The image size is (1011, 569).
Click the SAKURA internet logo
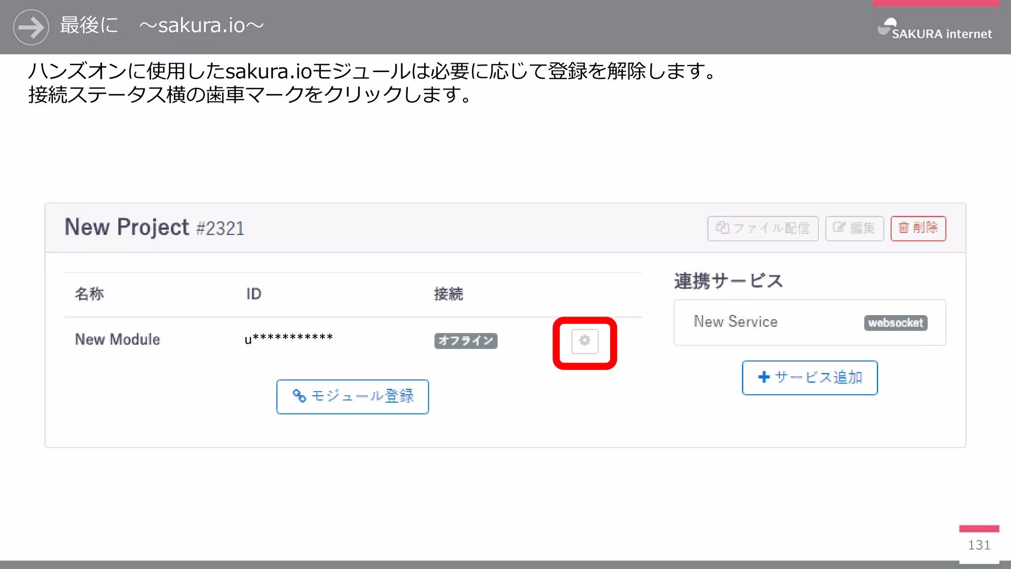(934, 29)
